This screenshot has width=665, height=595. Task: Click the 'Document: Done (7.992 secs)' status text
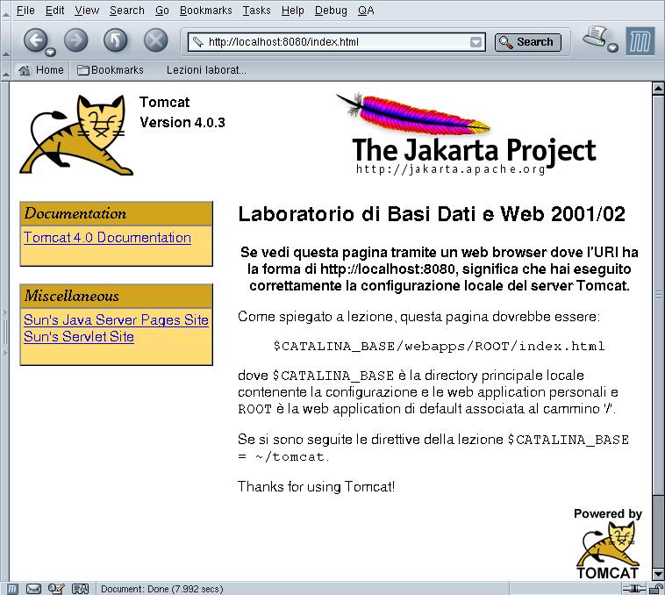161,589
